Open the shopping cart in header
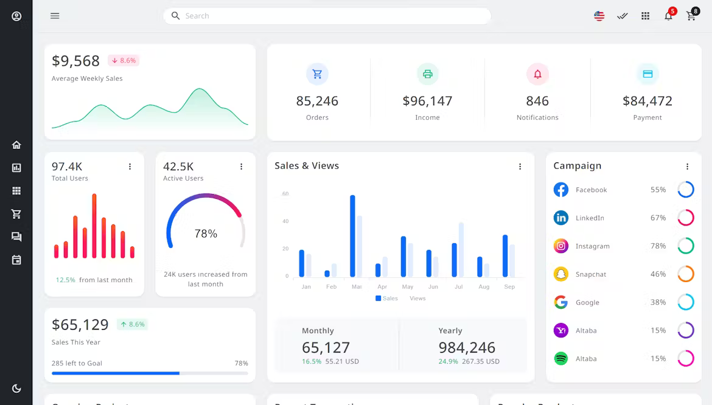Viewport: 712px width, 405px height. (x=691, y=16)
